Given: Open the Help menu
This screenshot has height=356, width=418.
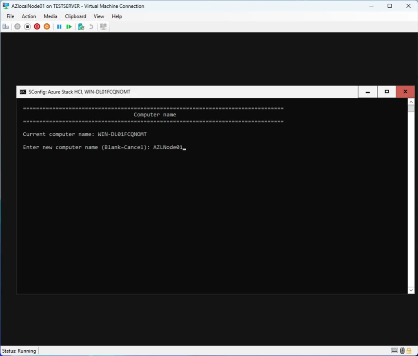Looking at the screenshot, I should point(117,16).
